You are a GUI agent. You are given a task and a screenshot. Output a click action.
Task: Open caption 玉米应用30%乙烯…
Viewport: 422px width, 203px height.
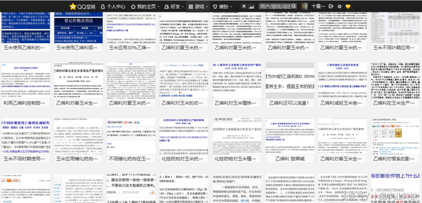[129, 48]
